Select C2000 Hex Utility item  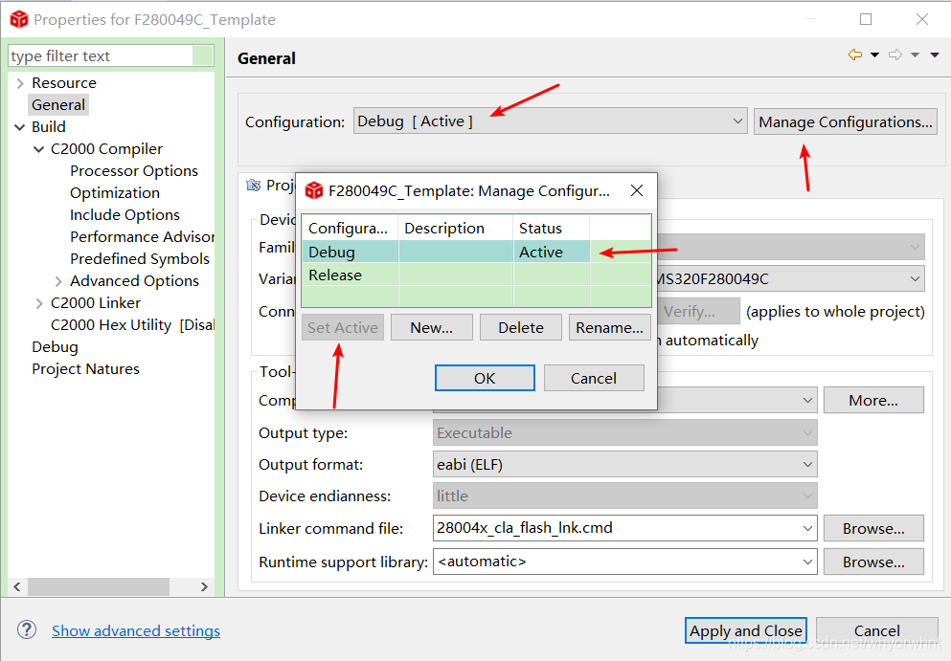132,324
